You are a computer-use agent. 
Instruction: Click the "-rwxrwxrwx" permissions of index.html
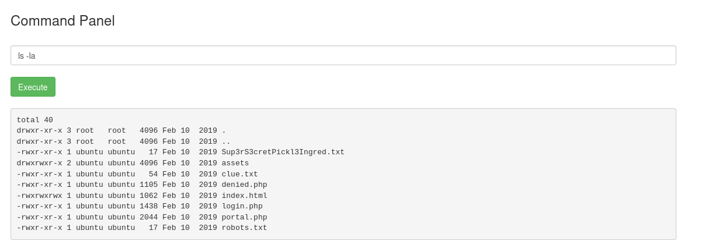pos(39,196)
